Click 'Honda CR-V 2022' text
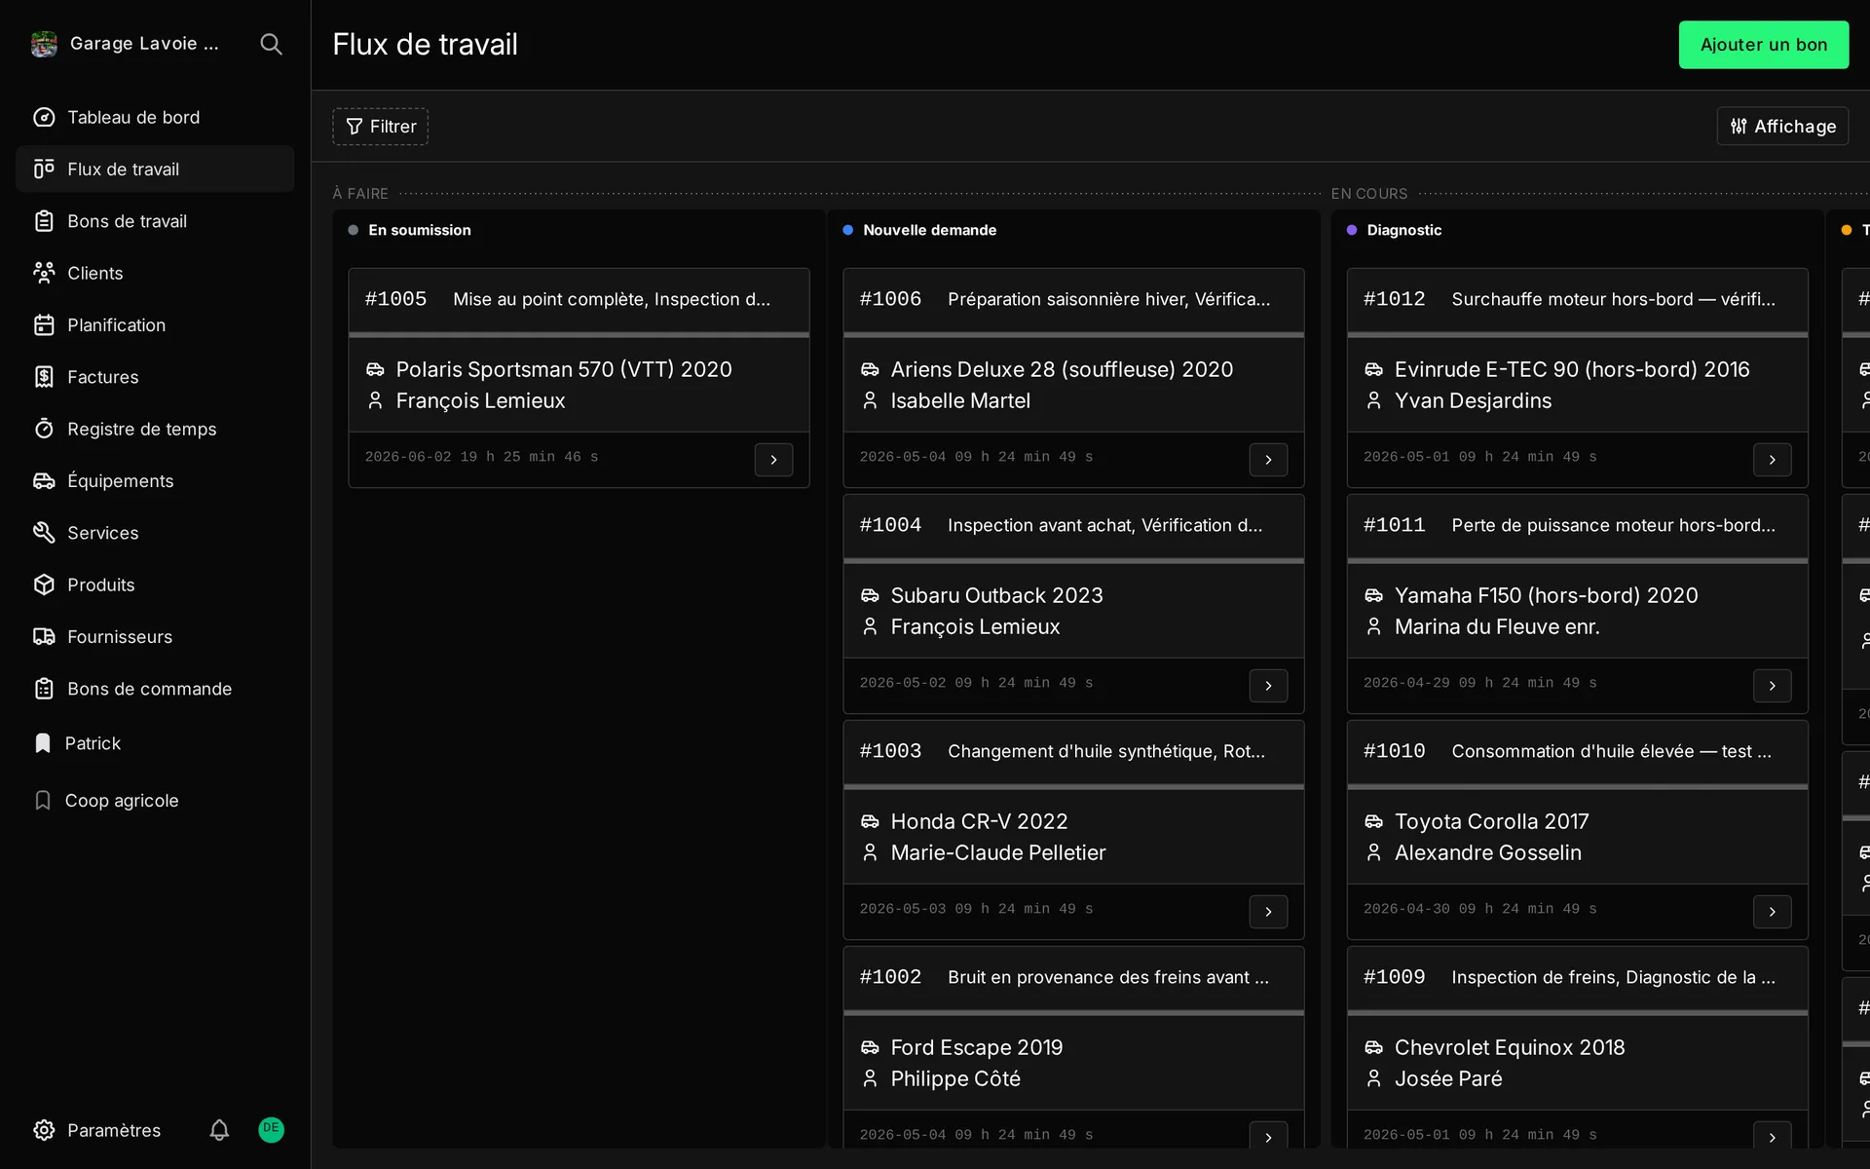This screenshot has width=1870, height=1169. tap(979, 821)
